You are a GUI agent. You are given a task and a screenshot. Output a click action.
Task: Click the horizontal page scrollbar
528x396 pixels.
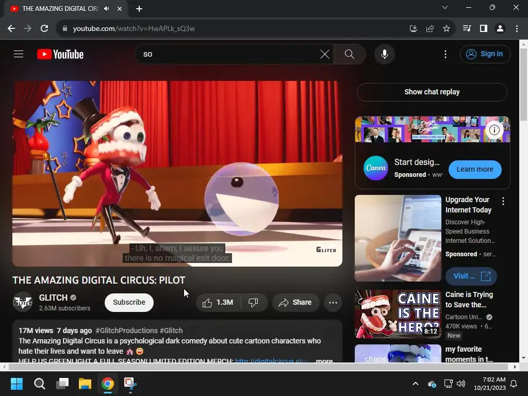point(258,367)
